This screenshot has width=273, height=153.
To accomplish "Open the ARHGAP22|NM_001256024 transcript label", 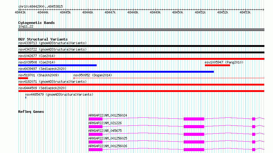I will pyautogui.click(x=108, y=115).
